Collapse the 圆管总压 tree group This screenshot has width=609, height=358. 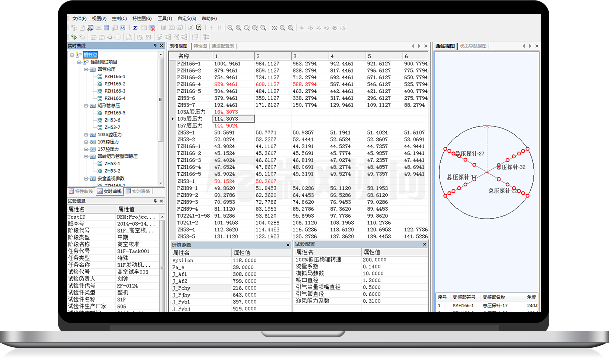pyautogui.click(x=86, y=69)
